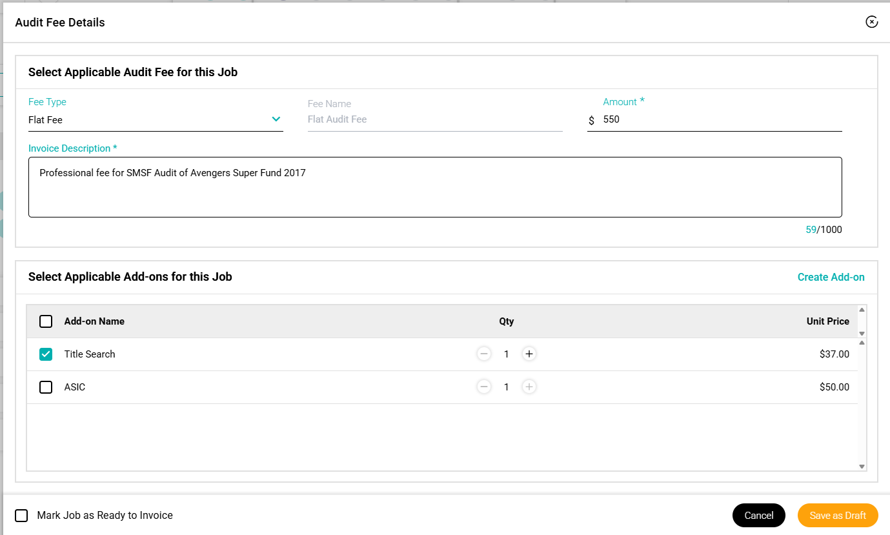890x535 pixels.
Task: Click the Create Add-on link
Action: coord(831,277)
